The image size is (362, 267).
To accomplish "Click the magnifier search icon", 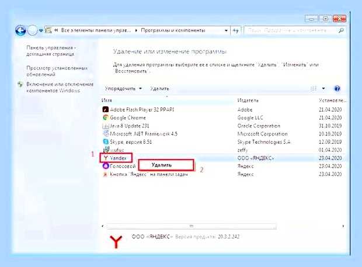I will (x=341, y=30).
